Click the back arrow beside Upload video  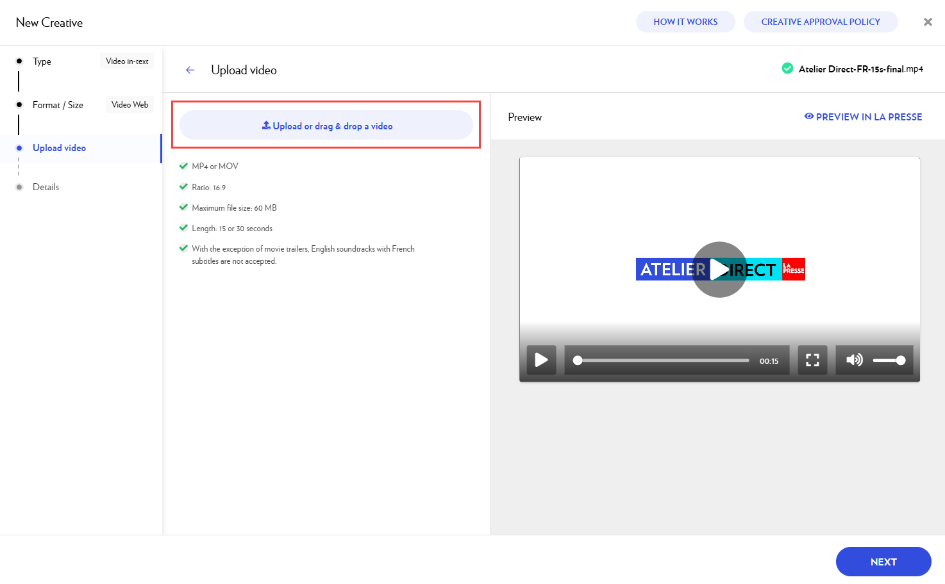(190, 70)
